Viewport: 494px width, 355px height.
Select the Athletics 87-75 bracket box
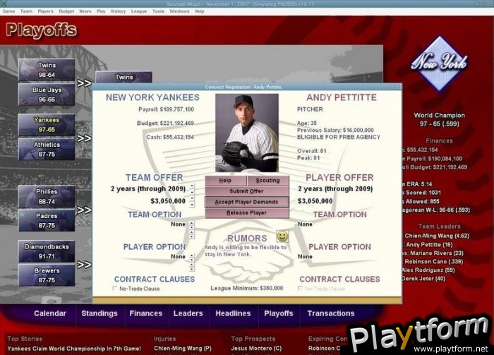(47, 150)
